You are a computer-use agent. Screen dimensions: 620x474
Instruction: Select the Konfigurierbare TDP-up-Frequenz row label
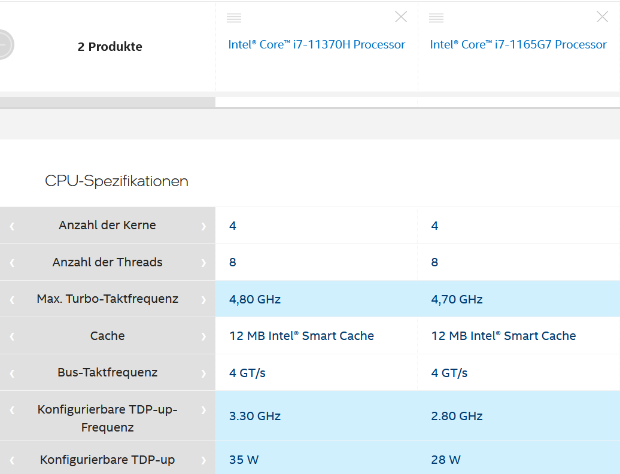tap(108, 418)
